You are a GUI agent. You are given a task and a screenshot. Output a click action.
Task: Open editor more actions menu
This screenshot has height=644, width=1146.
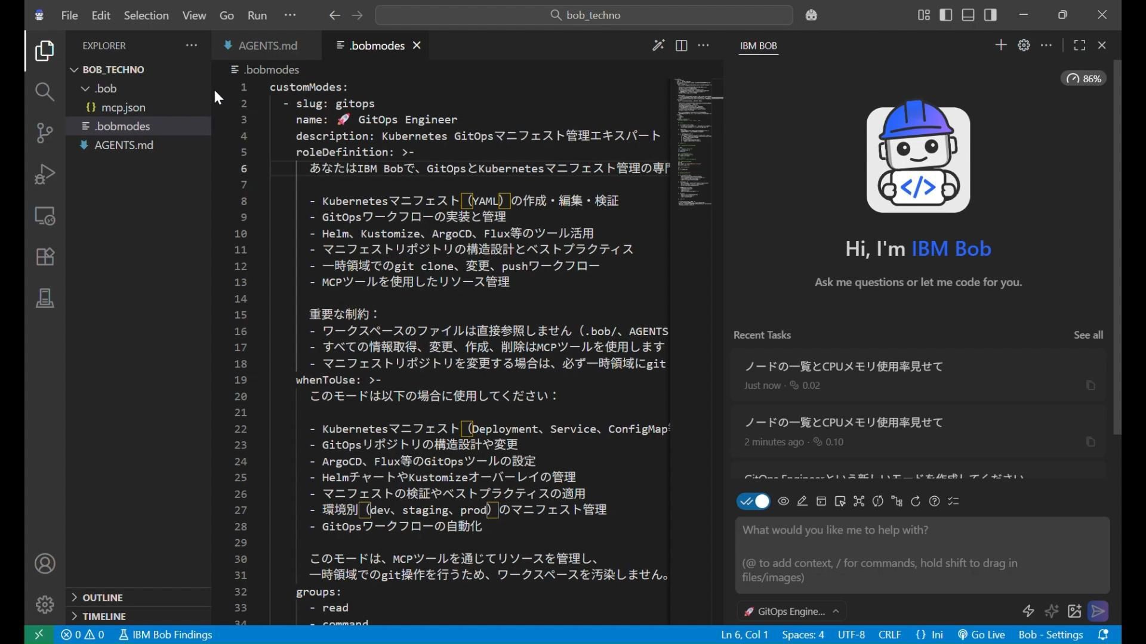click(x=704, y=45)
